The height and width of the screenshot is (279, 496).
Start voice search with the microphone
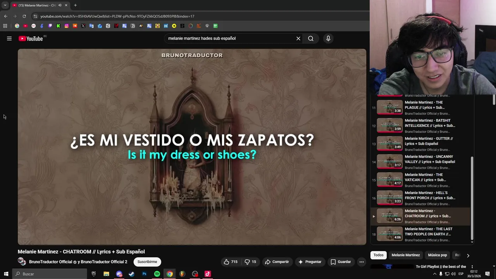[328, 38]
